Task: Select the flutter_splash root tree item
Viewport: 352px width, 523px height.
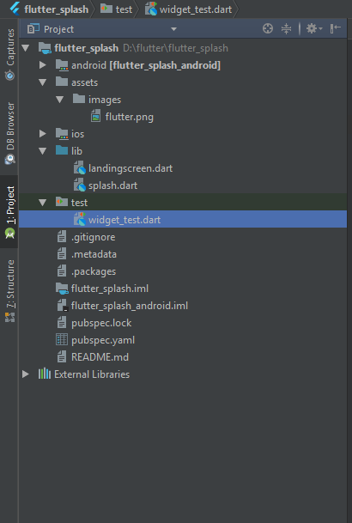Action: click(x=87, y=48)
